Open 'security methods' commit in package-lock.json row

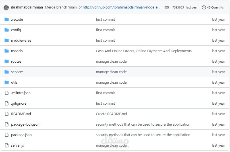tap(143, 124)
